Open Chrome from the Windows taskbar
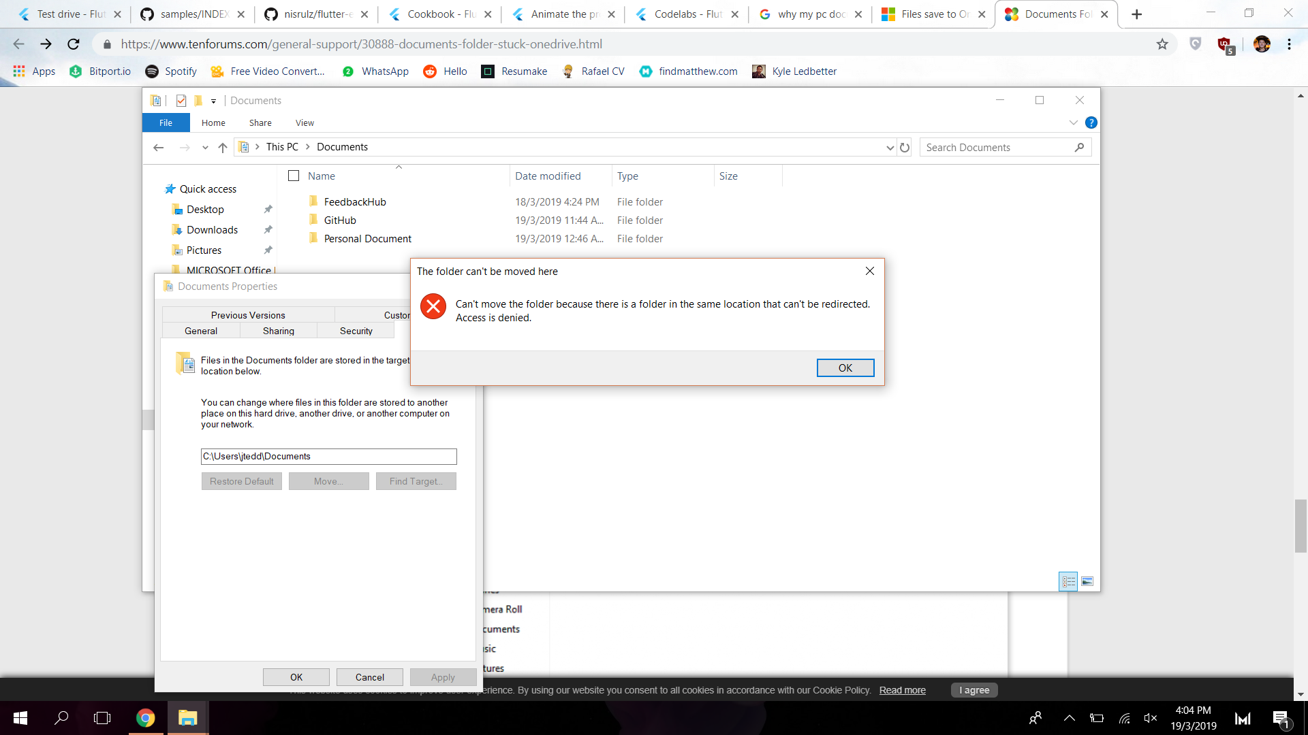 click(145, 718)
